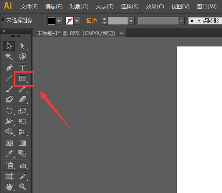Select the Warp tool
The height and width of the screenshot is (193, 222).
9,121
